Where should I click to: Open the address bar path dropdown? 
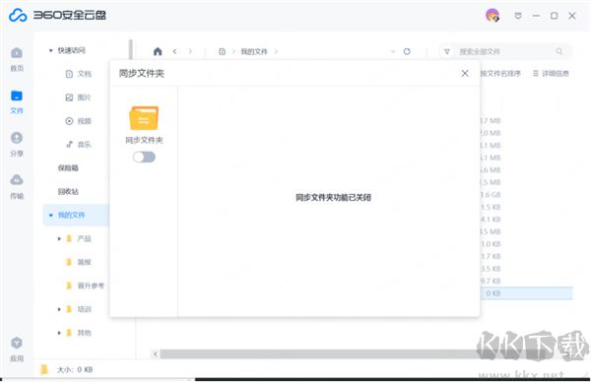tap(393, 51)
